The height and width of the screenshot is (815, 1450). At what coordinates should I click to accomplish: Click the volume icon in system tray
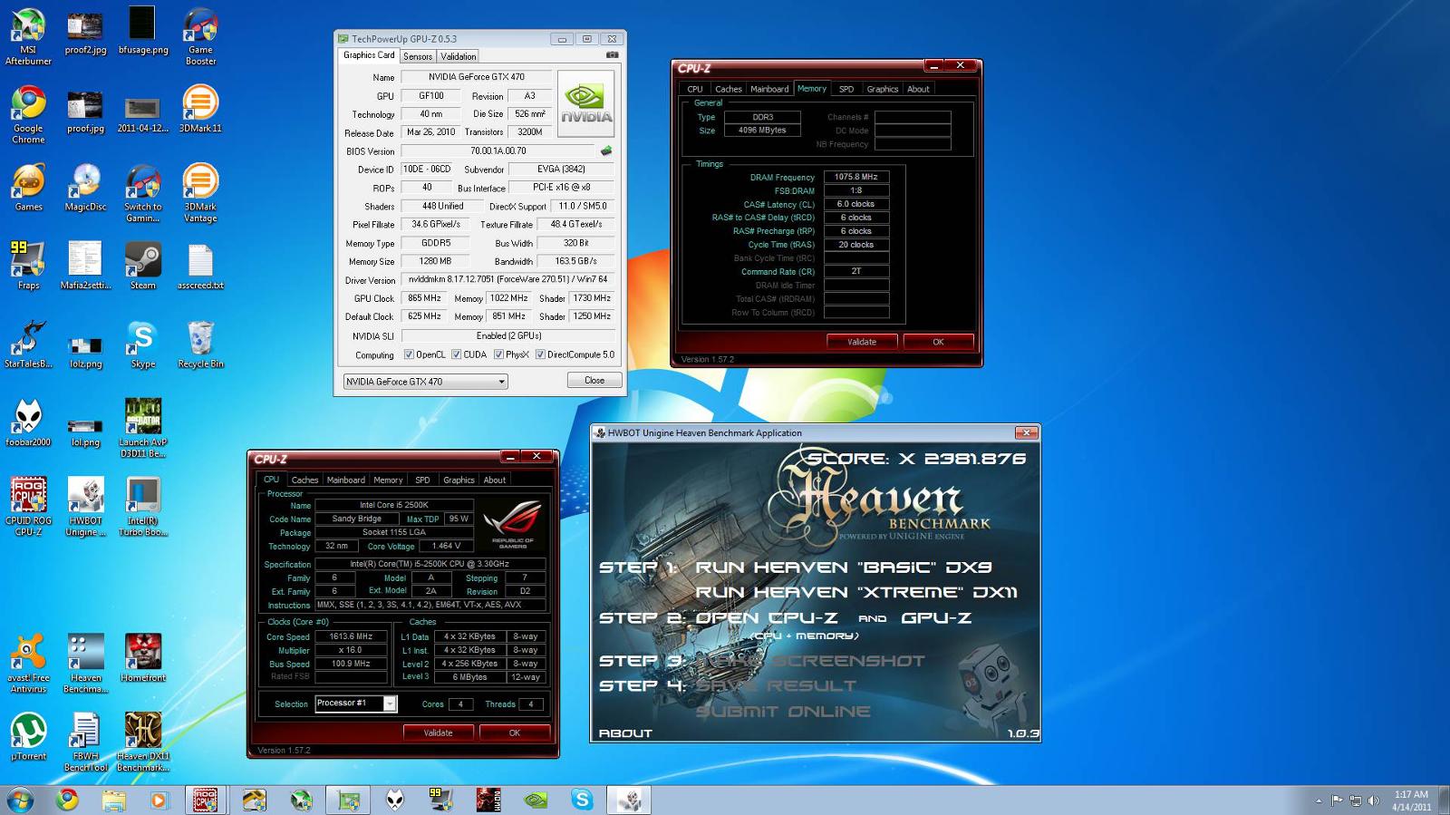tap(1374, 800)
